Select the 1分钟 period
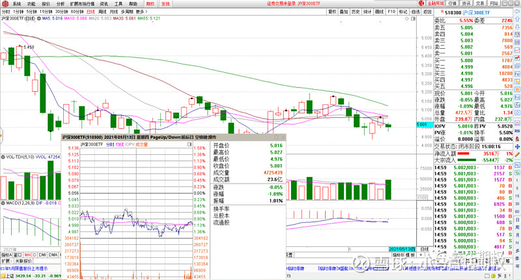 point(18,12)
